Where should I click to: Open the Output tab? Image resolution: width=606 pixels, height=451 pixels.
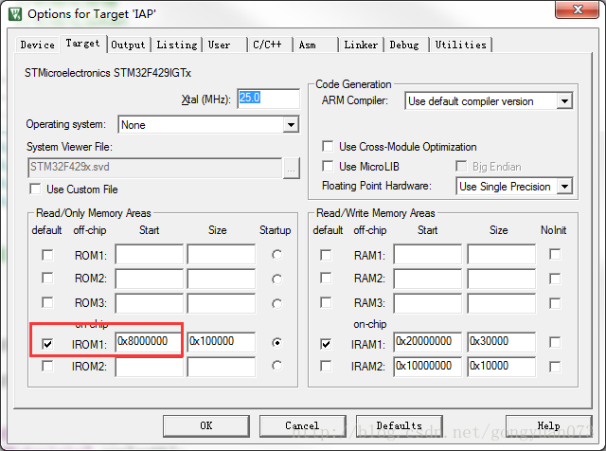click(128, 45)
